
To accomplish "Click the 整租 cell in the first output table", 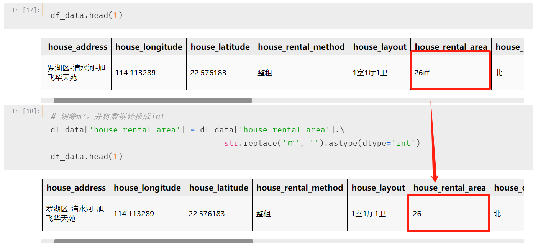I will (265, 73).
